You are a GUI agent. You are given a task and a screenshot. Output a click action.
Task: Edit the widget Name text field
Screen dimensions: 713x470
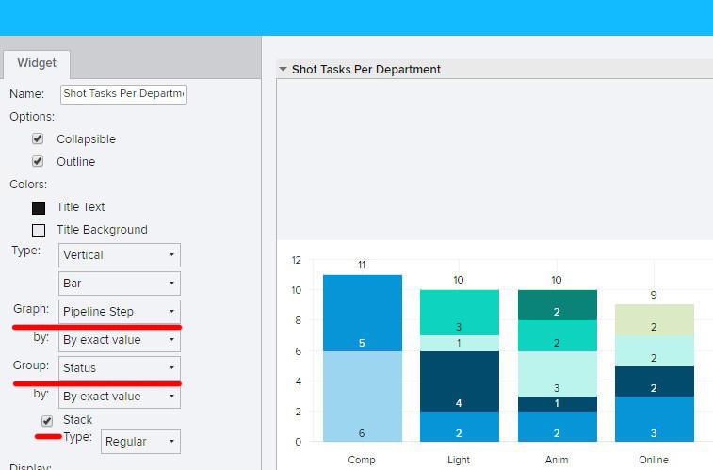[x=123, y=94]
